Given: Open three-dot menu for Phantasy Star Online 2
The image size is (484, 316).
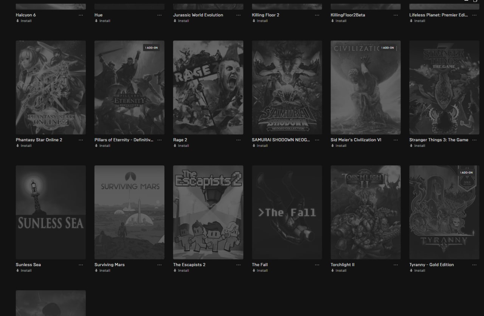Looking at the screenshot, I should coord(81,140).
